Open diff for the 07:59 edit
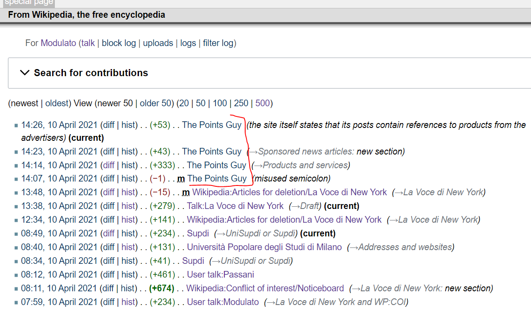 (109, 302)
